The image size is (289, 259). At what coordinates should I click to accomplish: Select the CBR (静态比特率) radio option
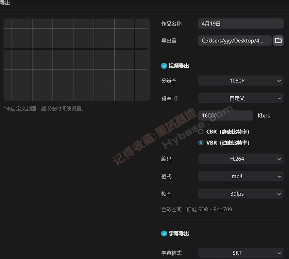click(x=201, y=132)
